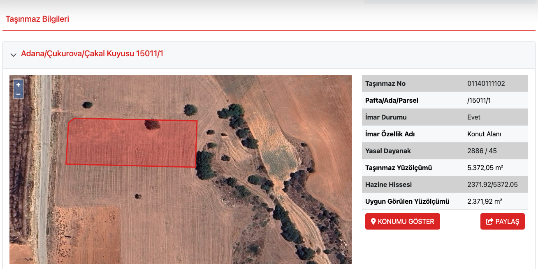Click the share arrow icon in Paylaş
Image resolution: width=538 pixels, height=269 pixels.
(489, 221)
